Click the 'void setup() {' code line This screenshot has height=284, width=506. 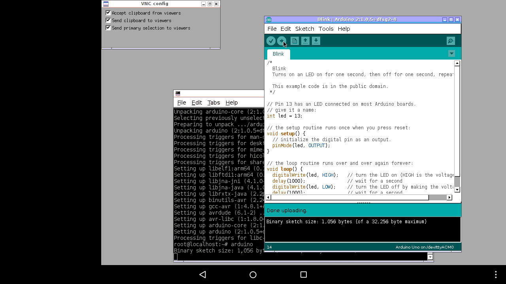[x=286, y=134]
